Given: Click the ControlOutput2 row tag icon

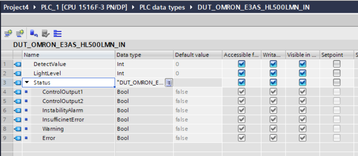Looking at the screenshot, I should [18, 101].
